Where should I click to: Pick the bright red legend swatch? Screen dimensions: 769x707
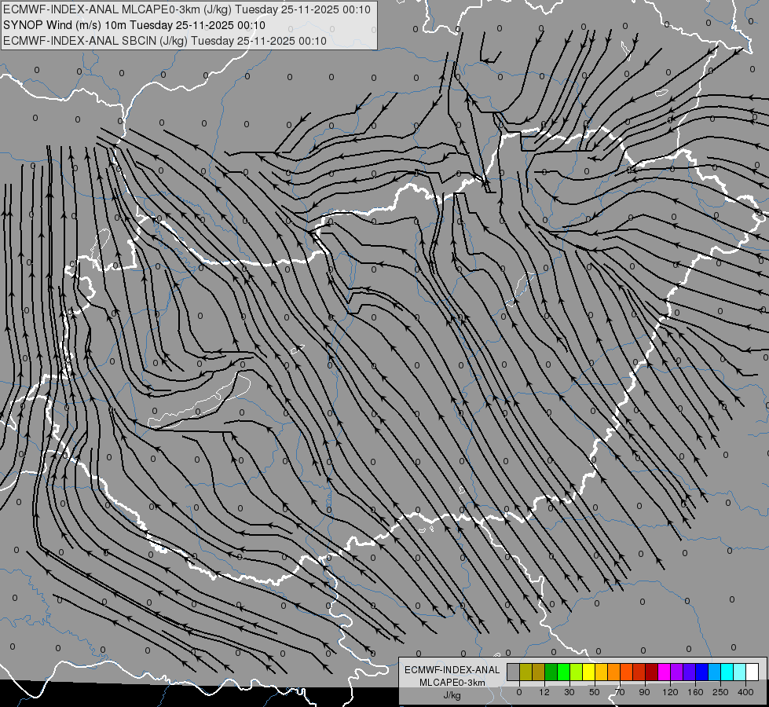click(639, 672)
